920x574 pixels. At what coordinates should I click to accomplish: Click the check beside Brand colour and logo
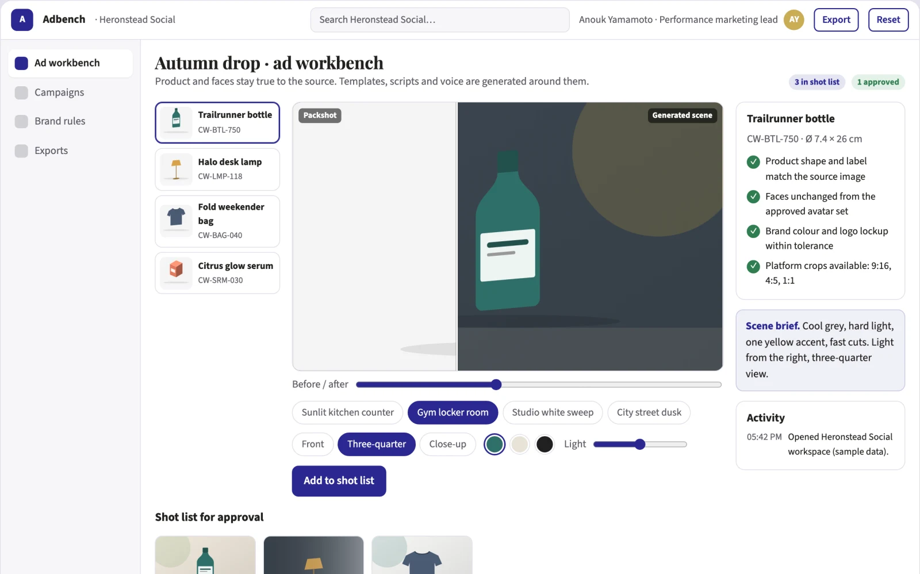click(x=753, y=231)
